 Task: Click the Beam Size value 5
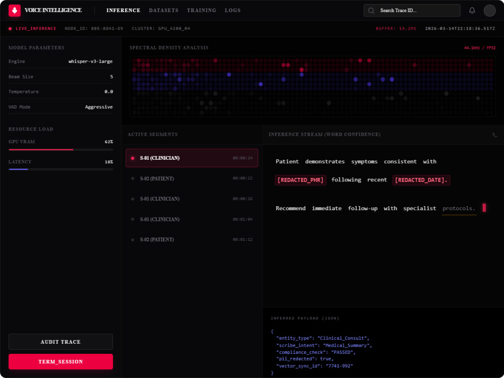tap(111, 77)
